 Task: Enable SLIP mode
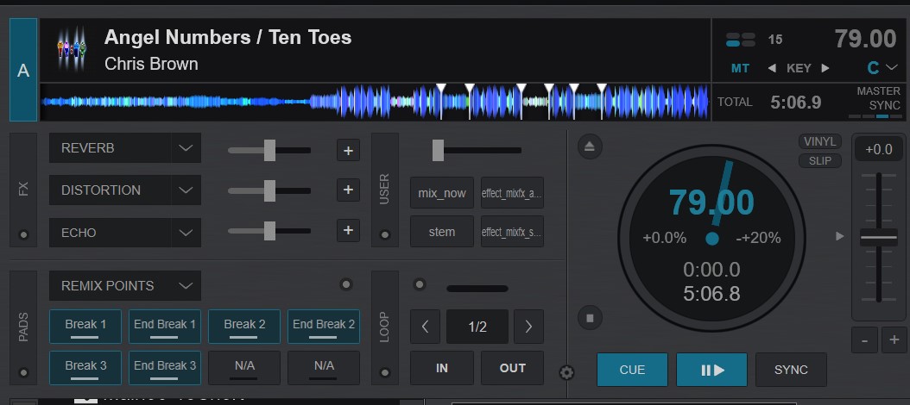(820, 161)
